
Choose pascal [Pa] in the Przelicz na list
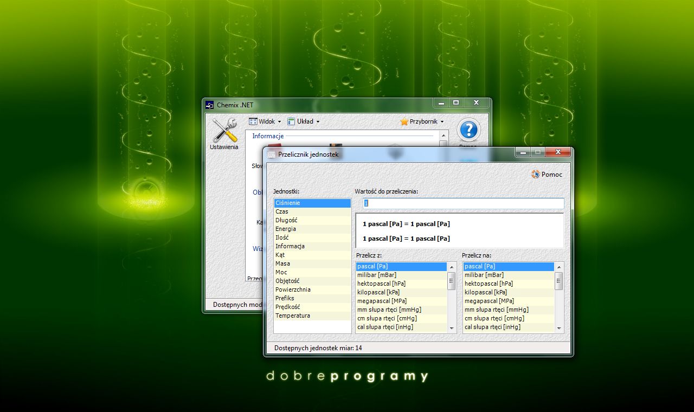509,266
